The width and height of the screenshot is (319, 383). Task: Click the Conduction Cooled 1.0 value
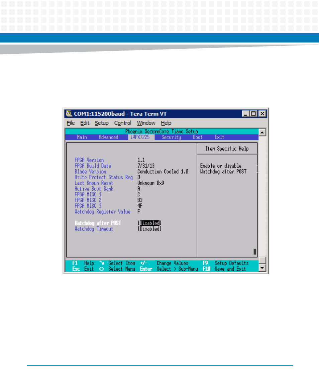click(x=163, y=172)
